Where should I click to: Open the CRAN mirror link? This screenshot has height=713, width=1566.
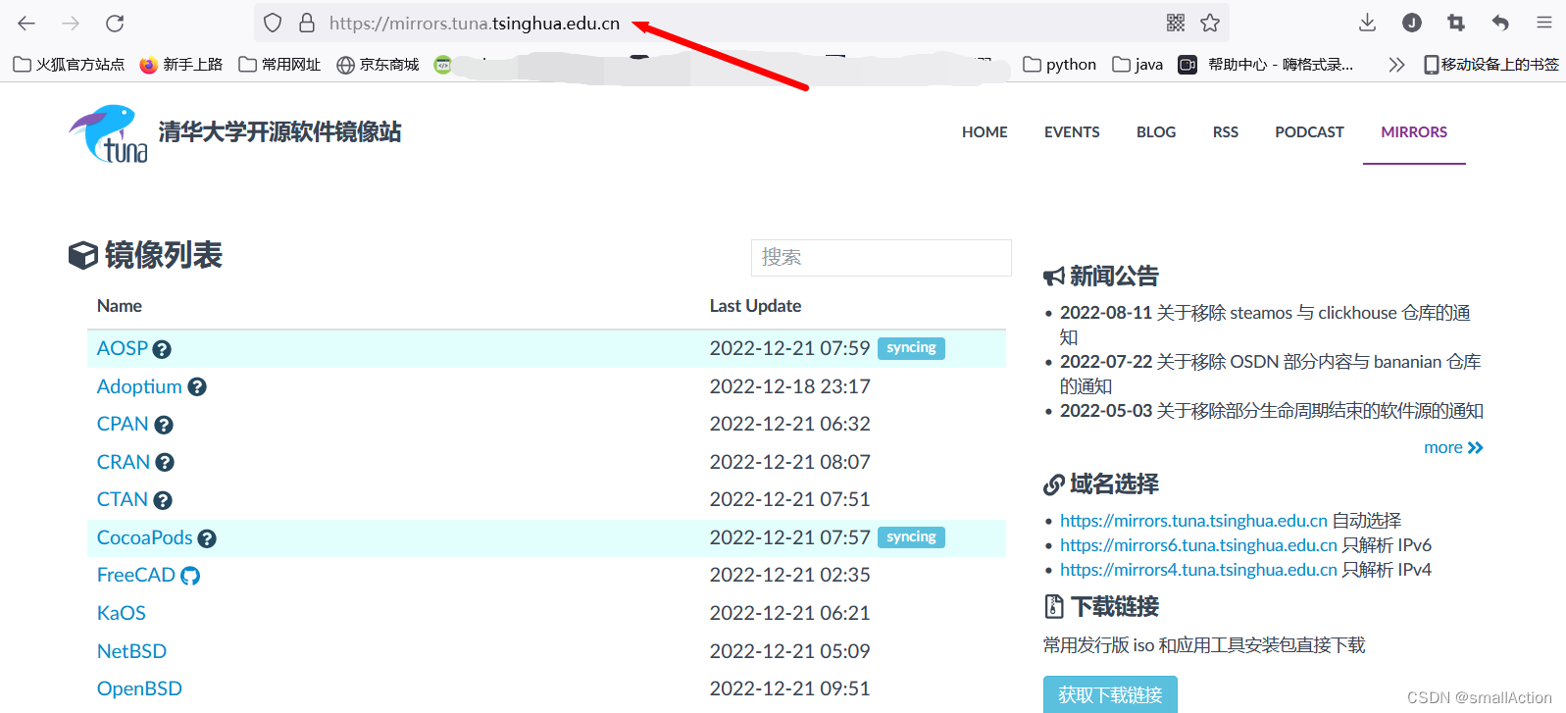click(124, 462)
